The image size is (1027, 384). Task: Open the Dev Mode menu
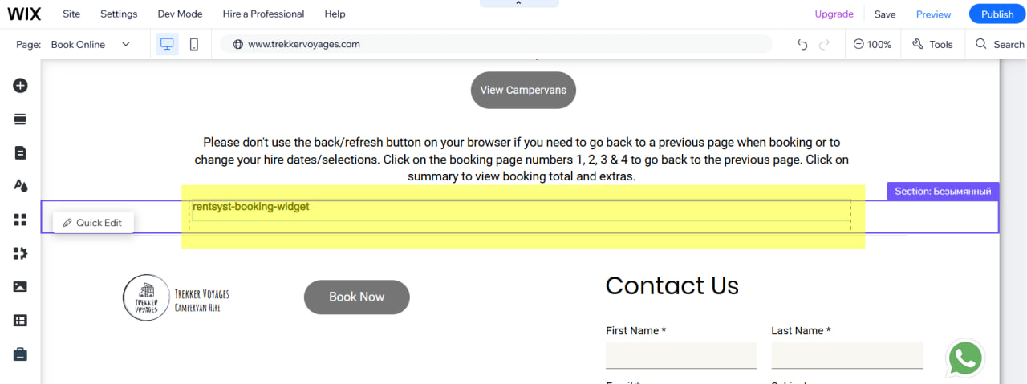tap(180, 14)
